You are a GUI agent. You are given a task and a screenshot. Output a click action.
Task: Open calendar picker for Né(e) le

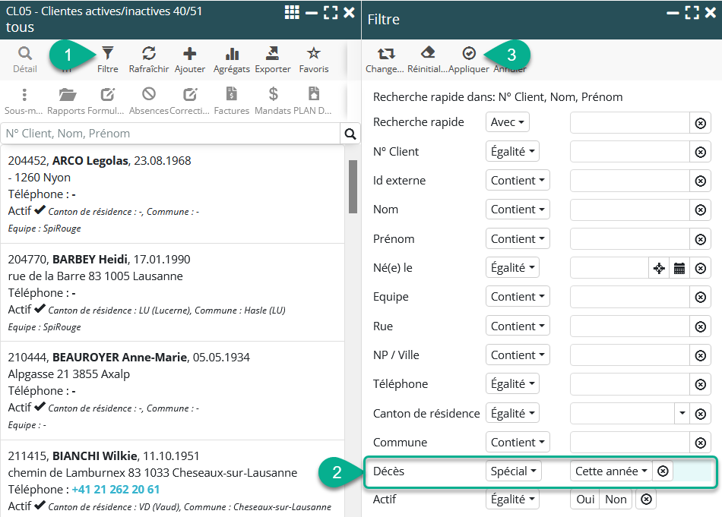coord(679,268)
